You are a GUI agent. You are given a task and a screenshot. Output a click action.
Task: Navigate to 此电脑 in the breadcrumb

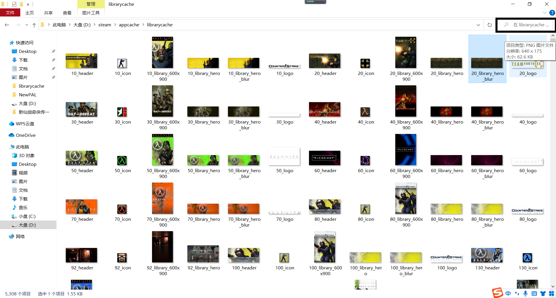click(59, 25)
